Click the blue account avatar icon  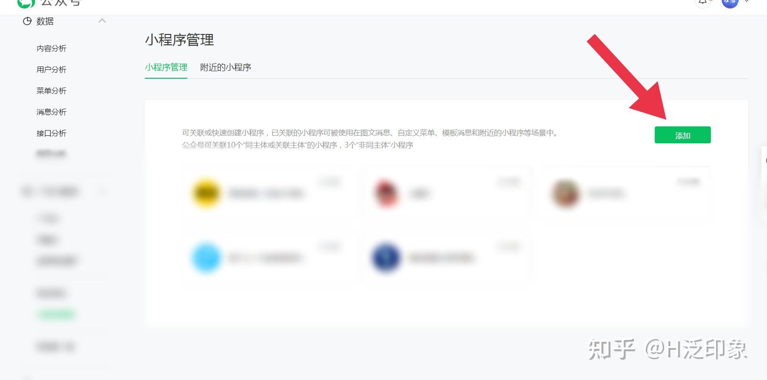pyautogui.click(x=730, y=2)
